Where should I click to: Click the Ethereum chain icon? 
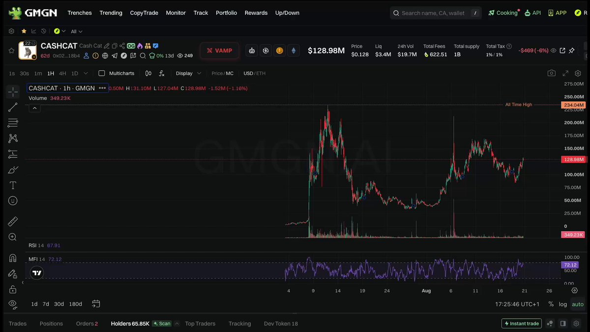click(294, 50)
